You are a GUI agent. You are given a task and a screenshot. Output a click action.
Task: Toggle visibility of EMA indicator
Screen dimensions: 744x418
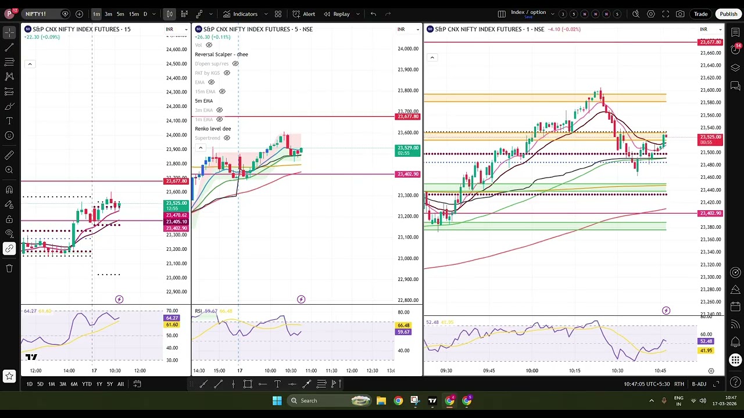(211, 82)
